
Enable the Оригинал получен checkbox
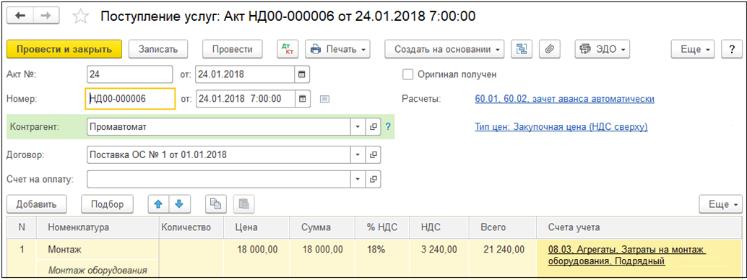pyautogui.click(x=407, y=74)
